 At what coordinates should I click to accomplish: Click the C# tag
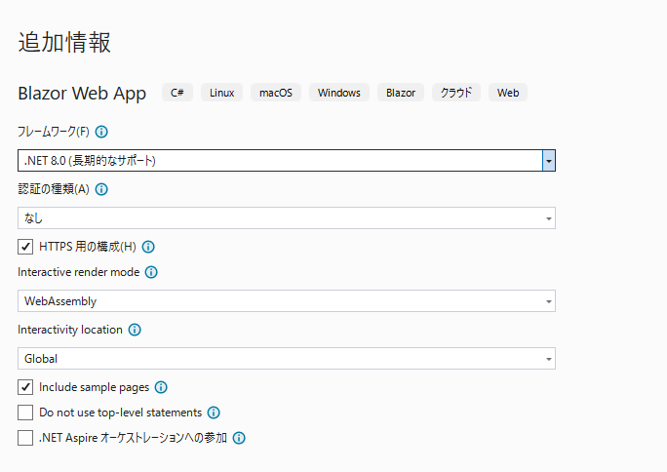pos(177,93)
